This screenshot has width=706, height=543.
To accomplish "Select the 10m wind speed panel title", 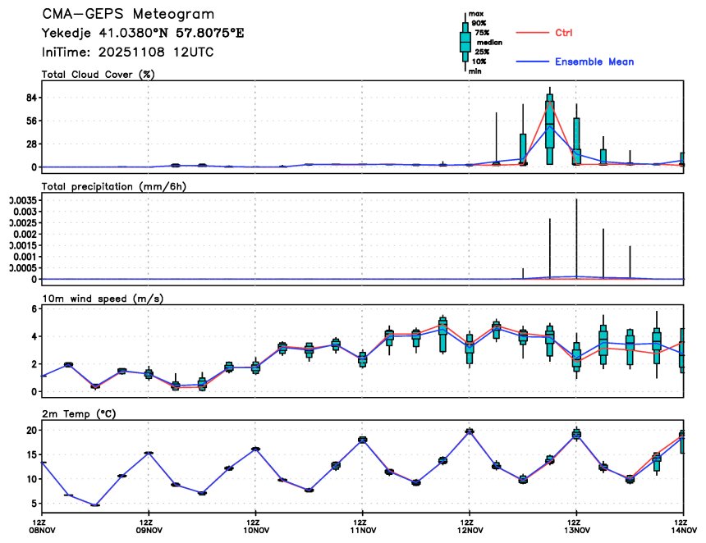I will [103, 298].
